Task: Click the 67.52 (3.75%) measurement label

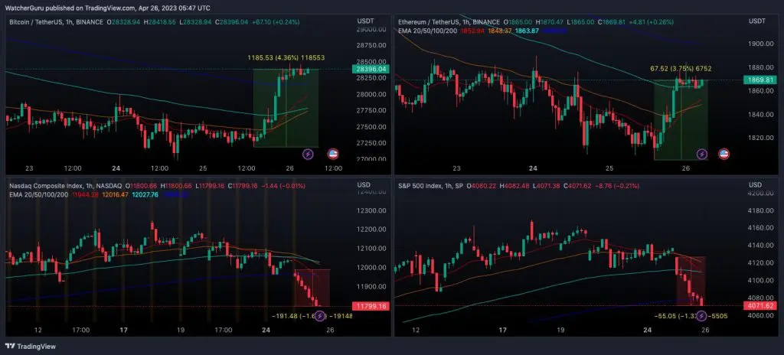Action: click(x=681, y=69)
